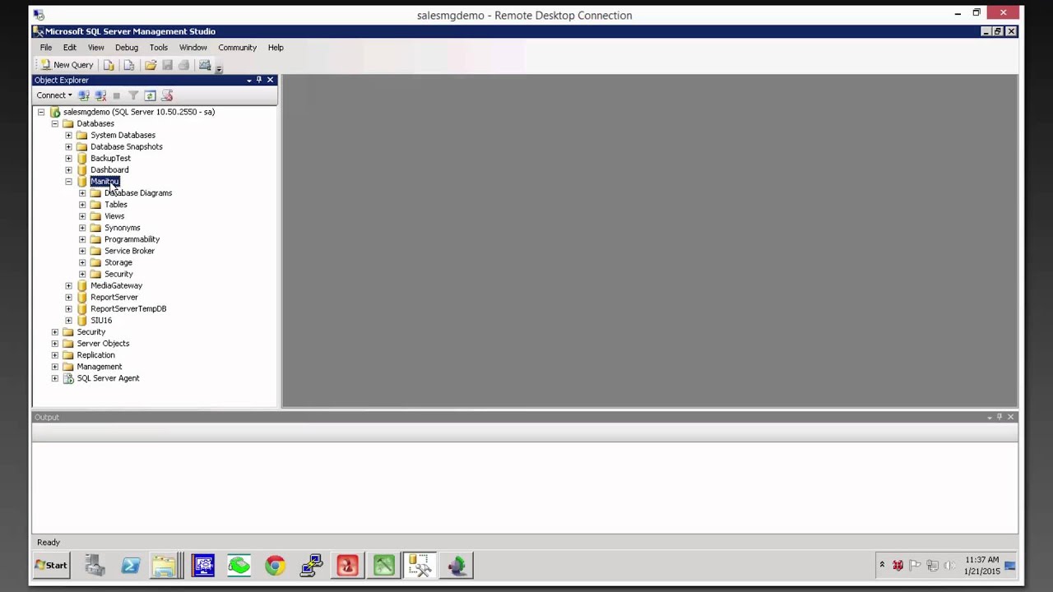Open Windows Explorer folder taskbar icon

tap(165, 565)
